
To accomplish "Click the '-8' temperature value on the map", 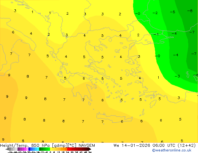I will click(x=190, y=11).
